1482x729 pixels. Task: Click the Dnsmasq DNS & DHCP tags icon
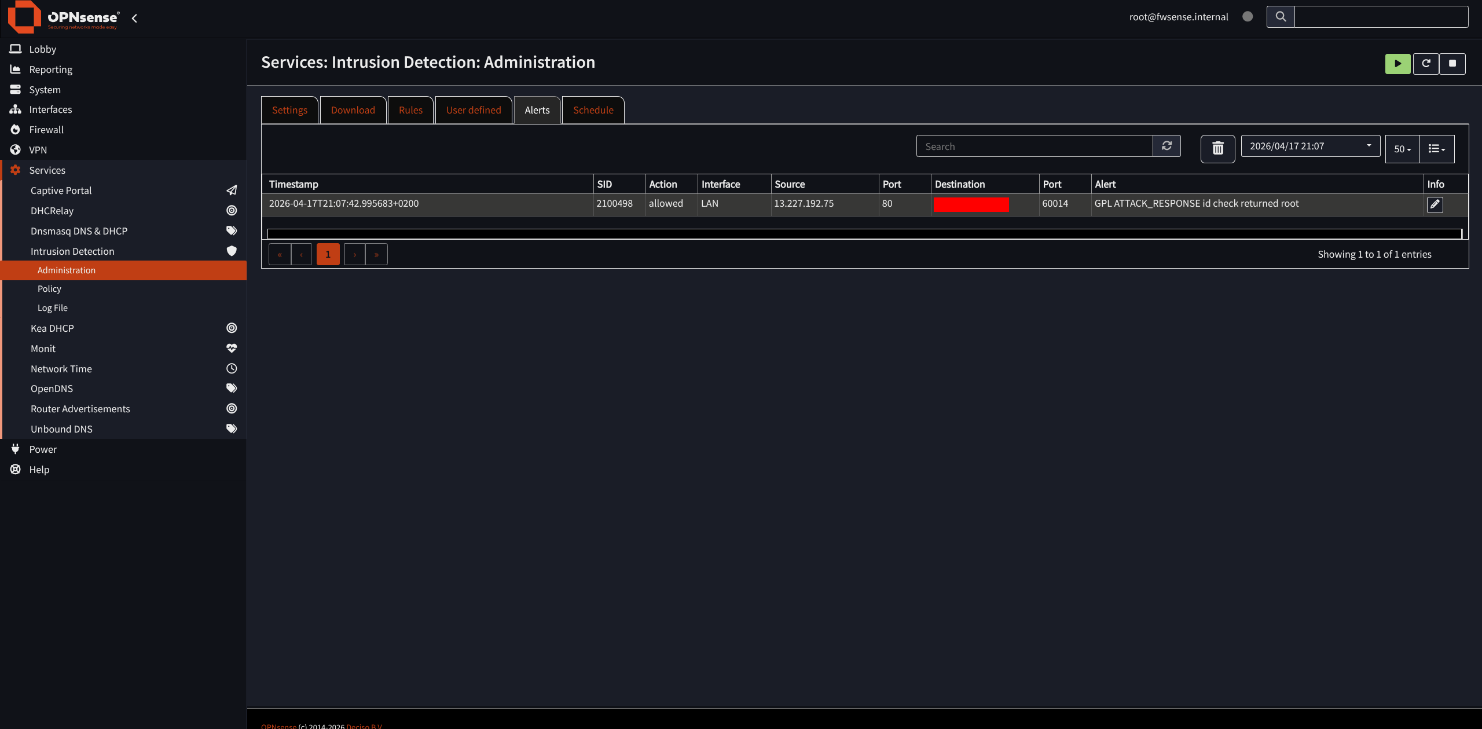click(x=232, y=230)
